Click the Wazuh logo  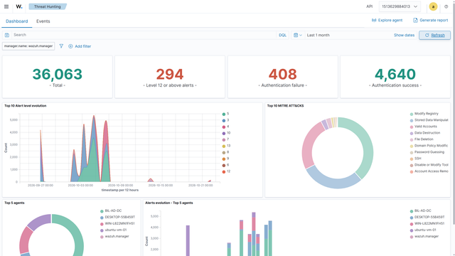point(19,6)
